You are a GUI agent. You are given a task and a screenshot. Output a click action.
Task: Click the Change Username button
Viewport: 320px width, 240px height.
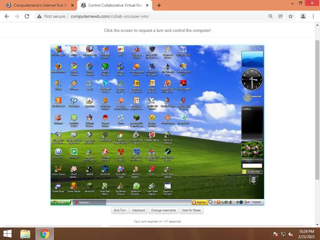pos(163,210)
